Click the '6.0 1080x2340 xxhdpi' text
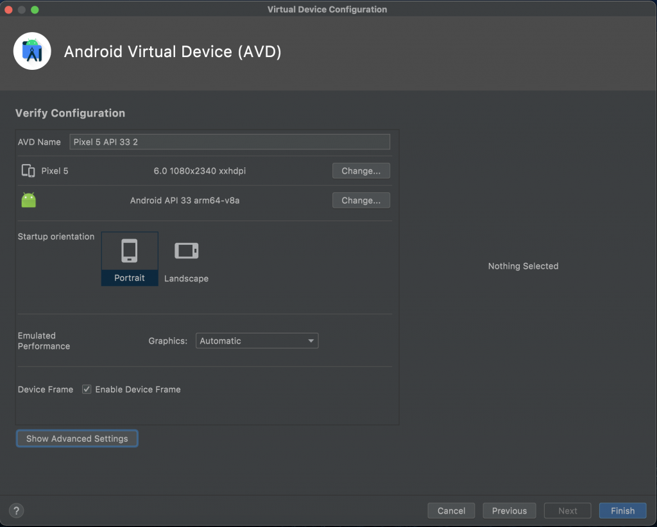 (200, 171)
